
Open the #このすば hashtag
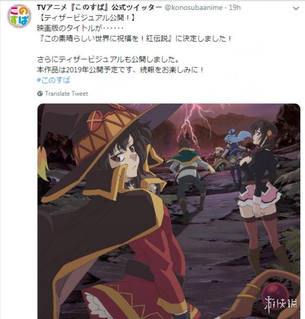tap(54, 80)
